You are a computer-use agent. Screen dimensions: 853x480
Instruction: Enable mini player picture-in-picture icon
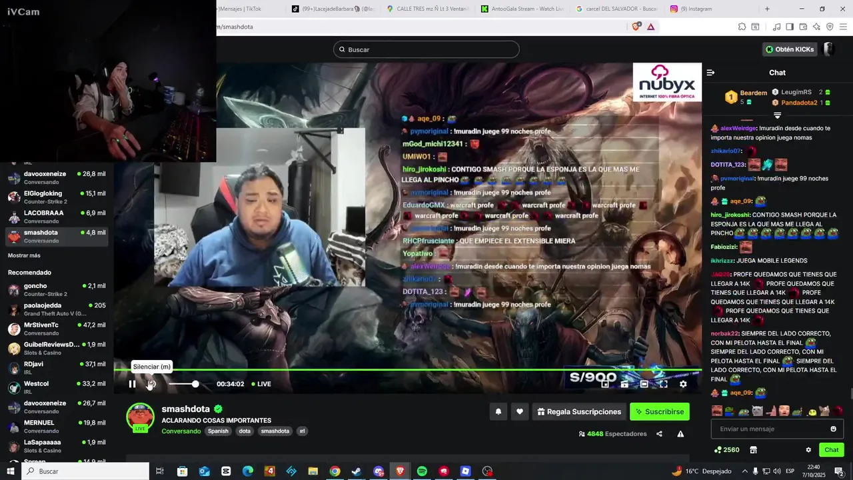click(x=605, y=384)
